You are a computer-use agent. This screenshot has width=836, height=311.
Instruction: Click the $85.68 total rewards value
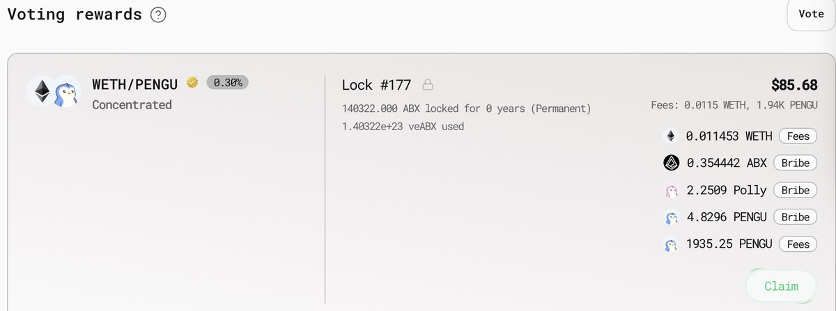pos(794,86)
